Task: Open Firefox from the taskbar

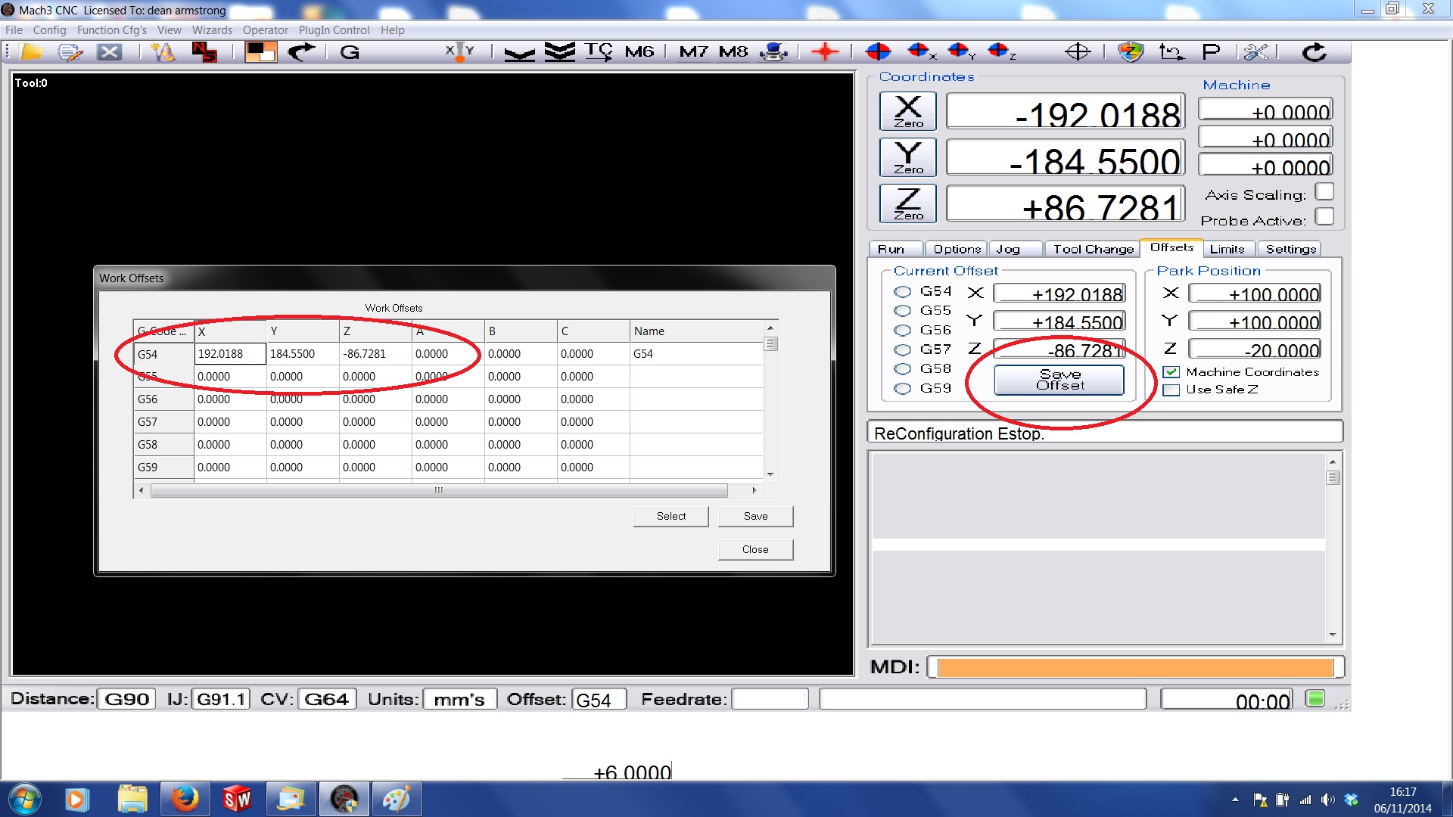Action: pyautogui.click(x=185, y=799)
